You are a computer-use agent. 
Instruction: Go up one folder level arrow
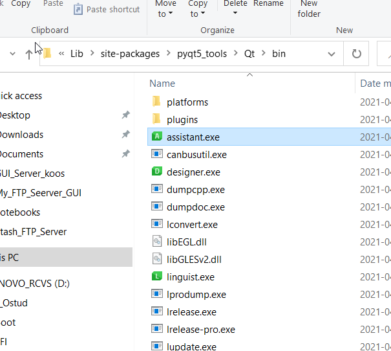[x=28, y=54]
